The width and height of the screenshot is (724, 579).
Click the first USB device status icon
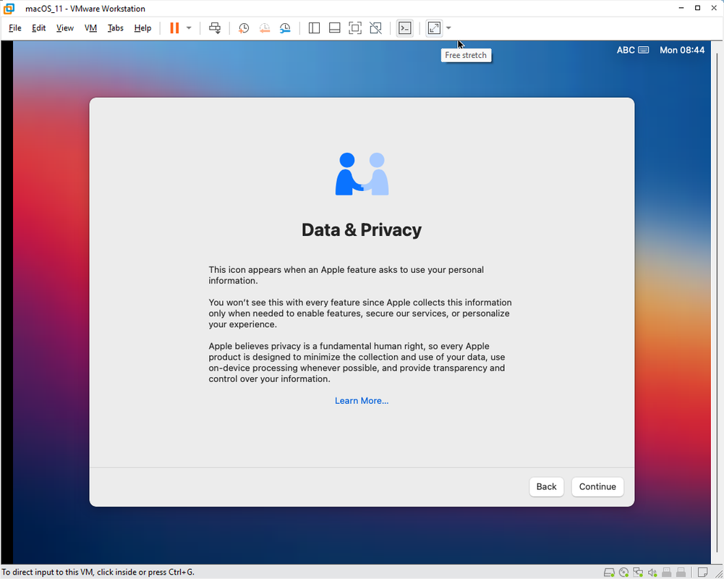[x=666, y=572]
